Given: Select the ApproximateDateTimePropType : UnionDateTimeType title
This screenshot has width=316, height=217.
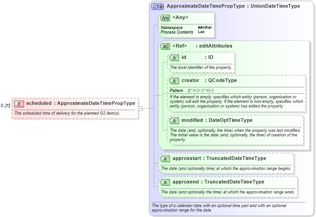Looking at the screenshot, I should (233, 6).
